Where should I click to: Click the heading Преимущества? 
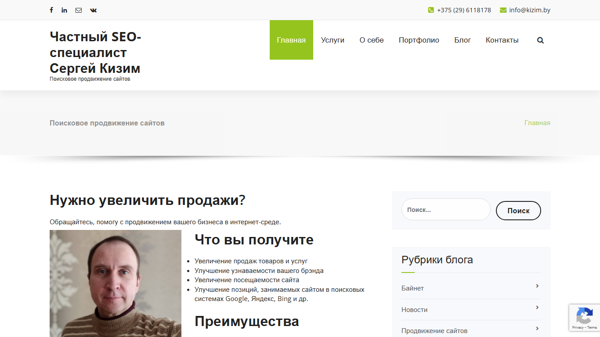247,321
